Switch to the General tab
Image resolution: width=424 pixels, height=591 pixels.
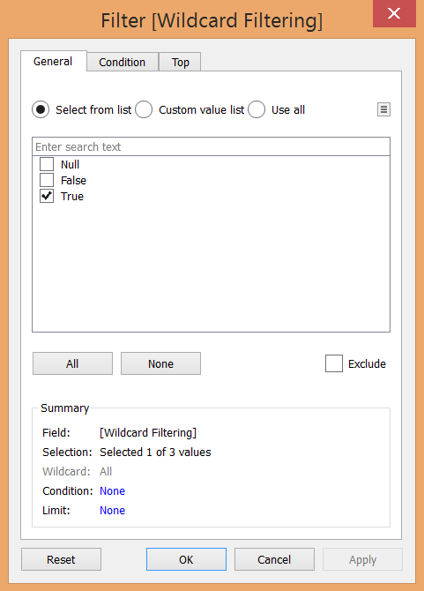tap(54, 61)
